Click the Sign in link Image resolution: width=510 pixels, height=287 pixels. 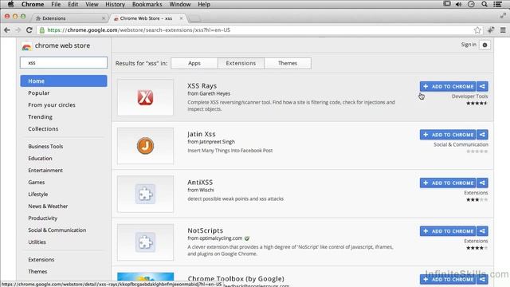469,45
